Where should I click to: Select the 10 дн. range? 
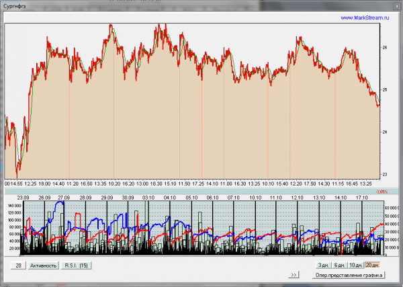(356, 265)
